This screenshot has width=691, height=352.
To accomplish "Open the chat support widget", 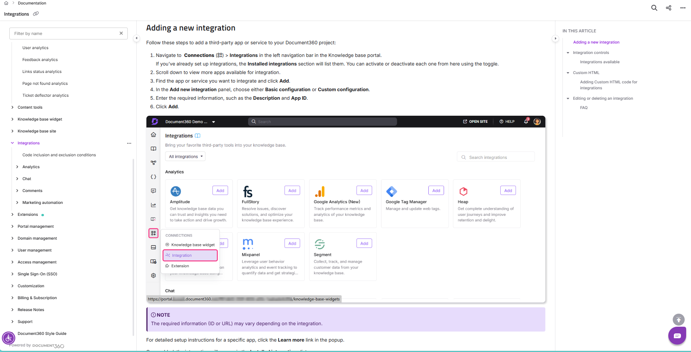I will point(677,336).
